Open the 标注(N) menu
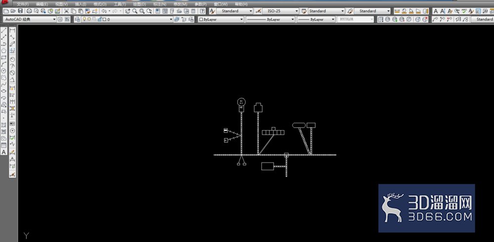 click(x=160, y=4)
